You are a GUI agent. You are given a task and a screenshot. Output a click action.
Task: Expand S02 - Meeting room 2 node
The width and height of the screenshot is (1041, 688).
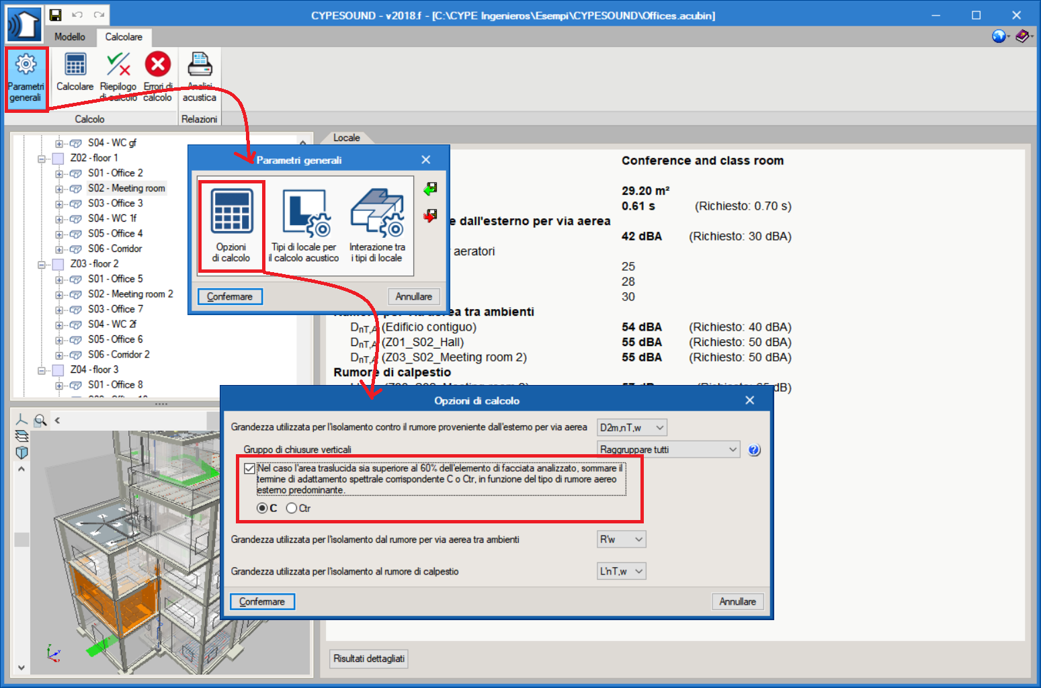(x=59, y=295)
